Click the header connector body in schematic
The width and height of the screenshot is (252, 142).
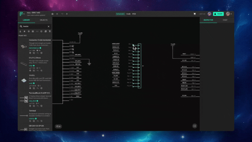(x=140, y=66)
